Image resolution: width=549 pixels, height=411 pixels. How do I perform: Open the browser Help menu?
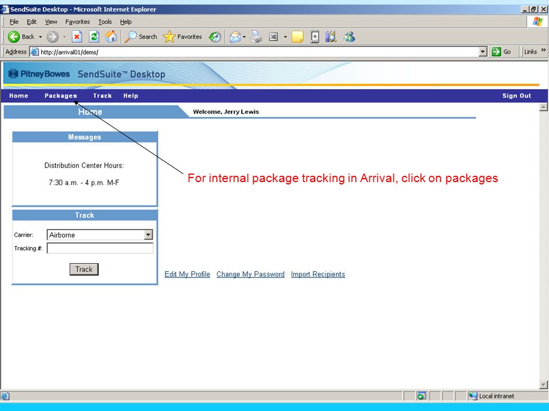(126, 22)
